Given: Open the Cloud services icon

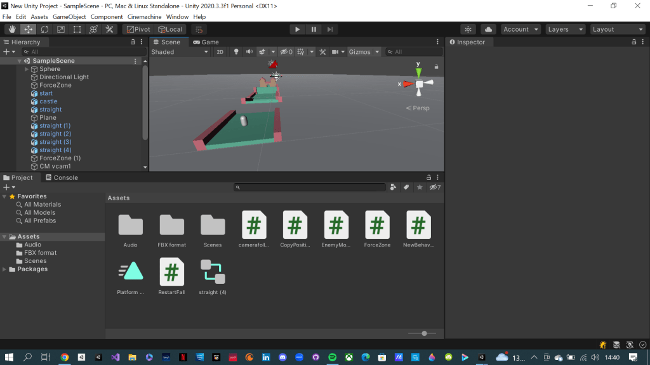Looking at the screenshot, I should tap(488, 29).
